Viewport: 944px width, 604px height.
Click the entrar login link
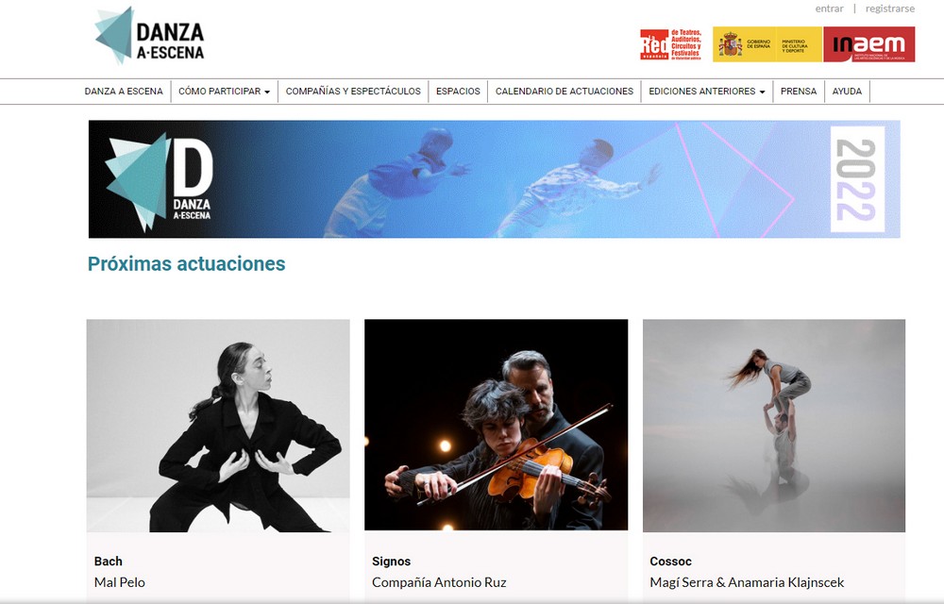pyautogui.click(x=829, y=8)
